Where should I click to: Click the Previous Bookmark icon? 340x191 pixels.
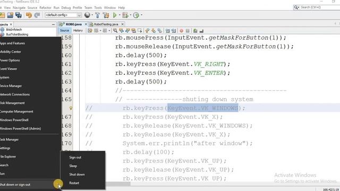[148, 31]
